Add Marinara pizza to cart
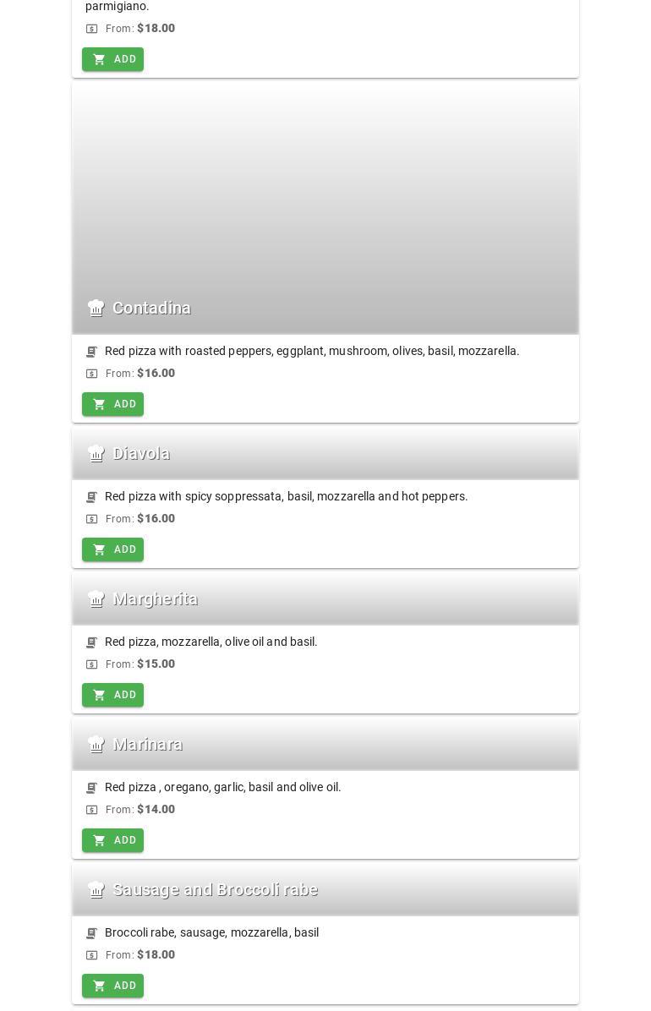The width and height of the screenshot is (651, 1011). [112, 840]
